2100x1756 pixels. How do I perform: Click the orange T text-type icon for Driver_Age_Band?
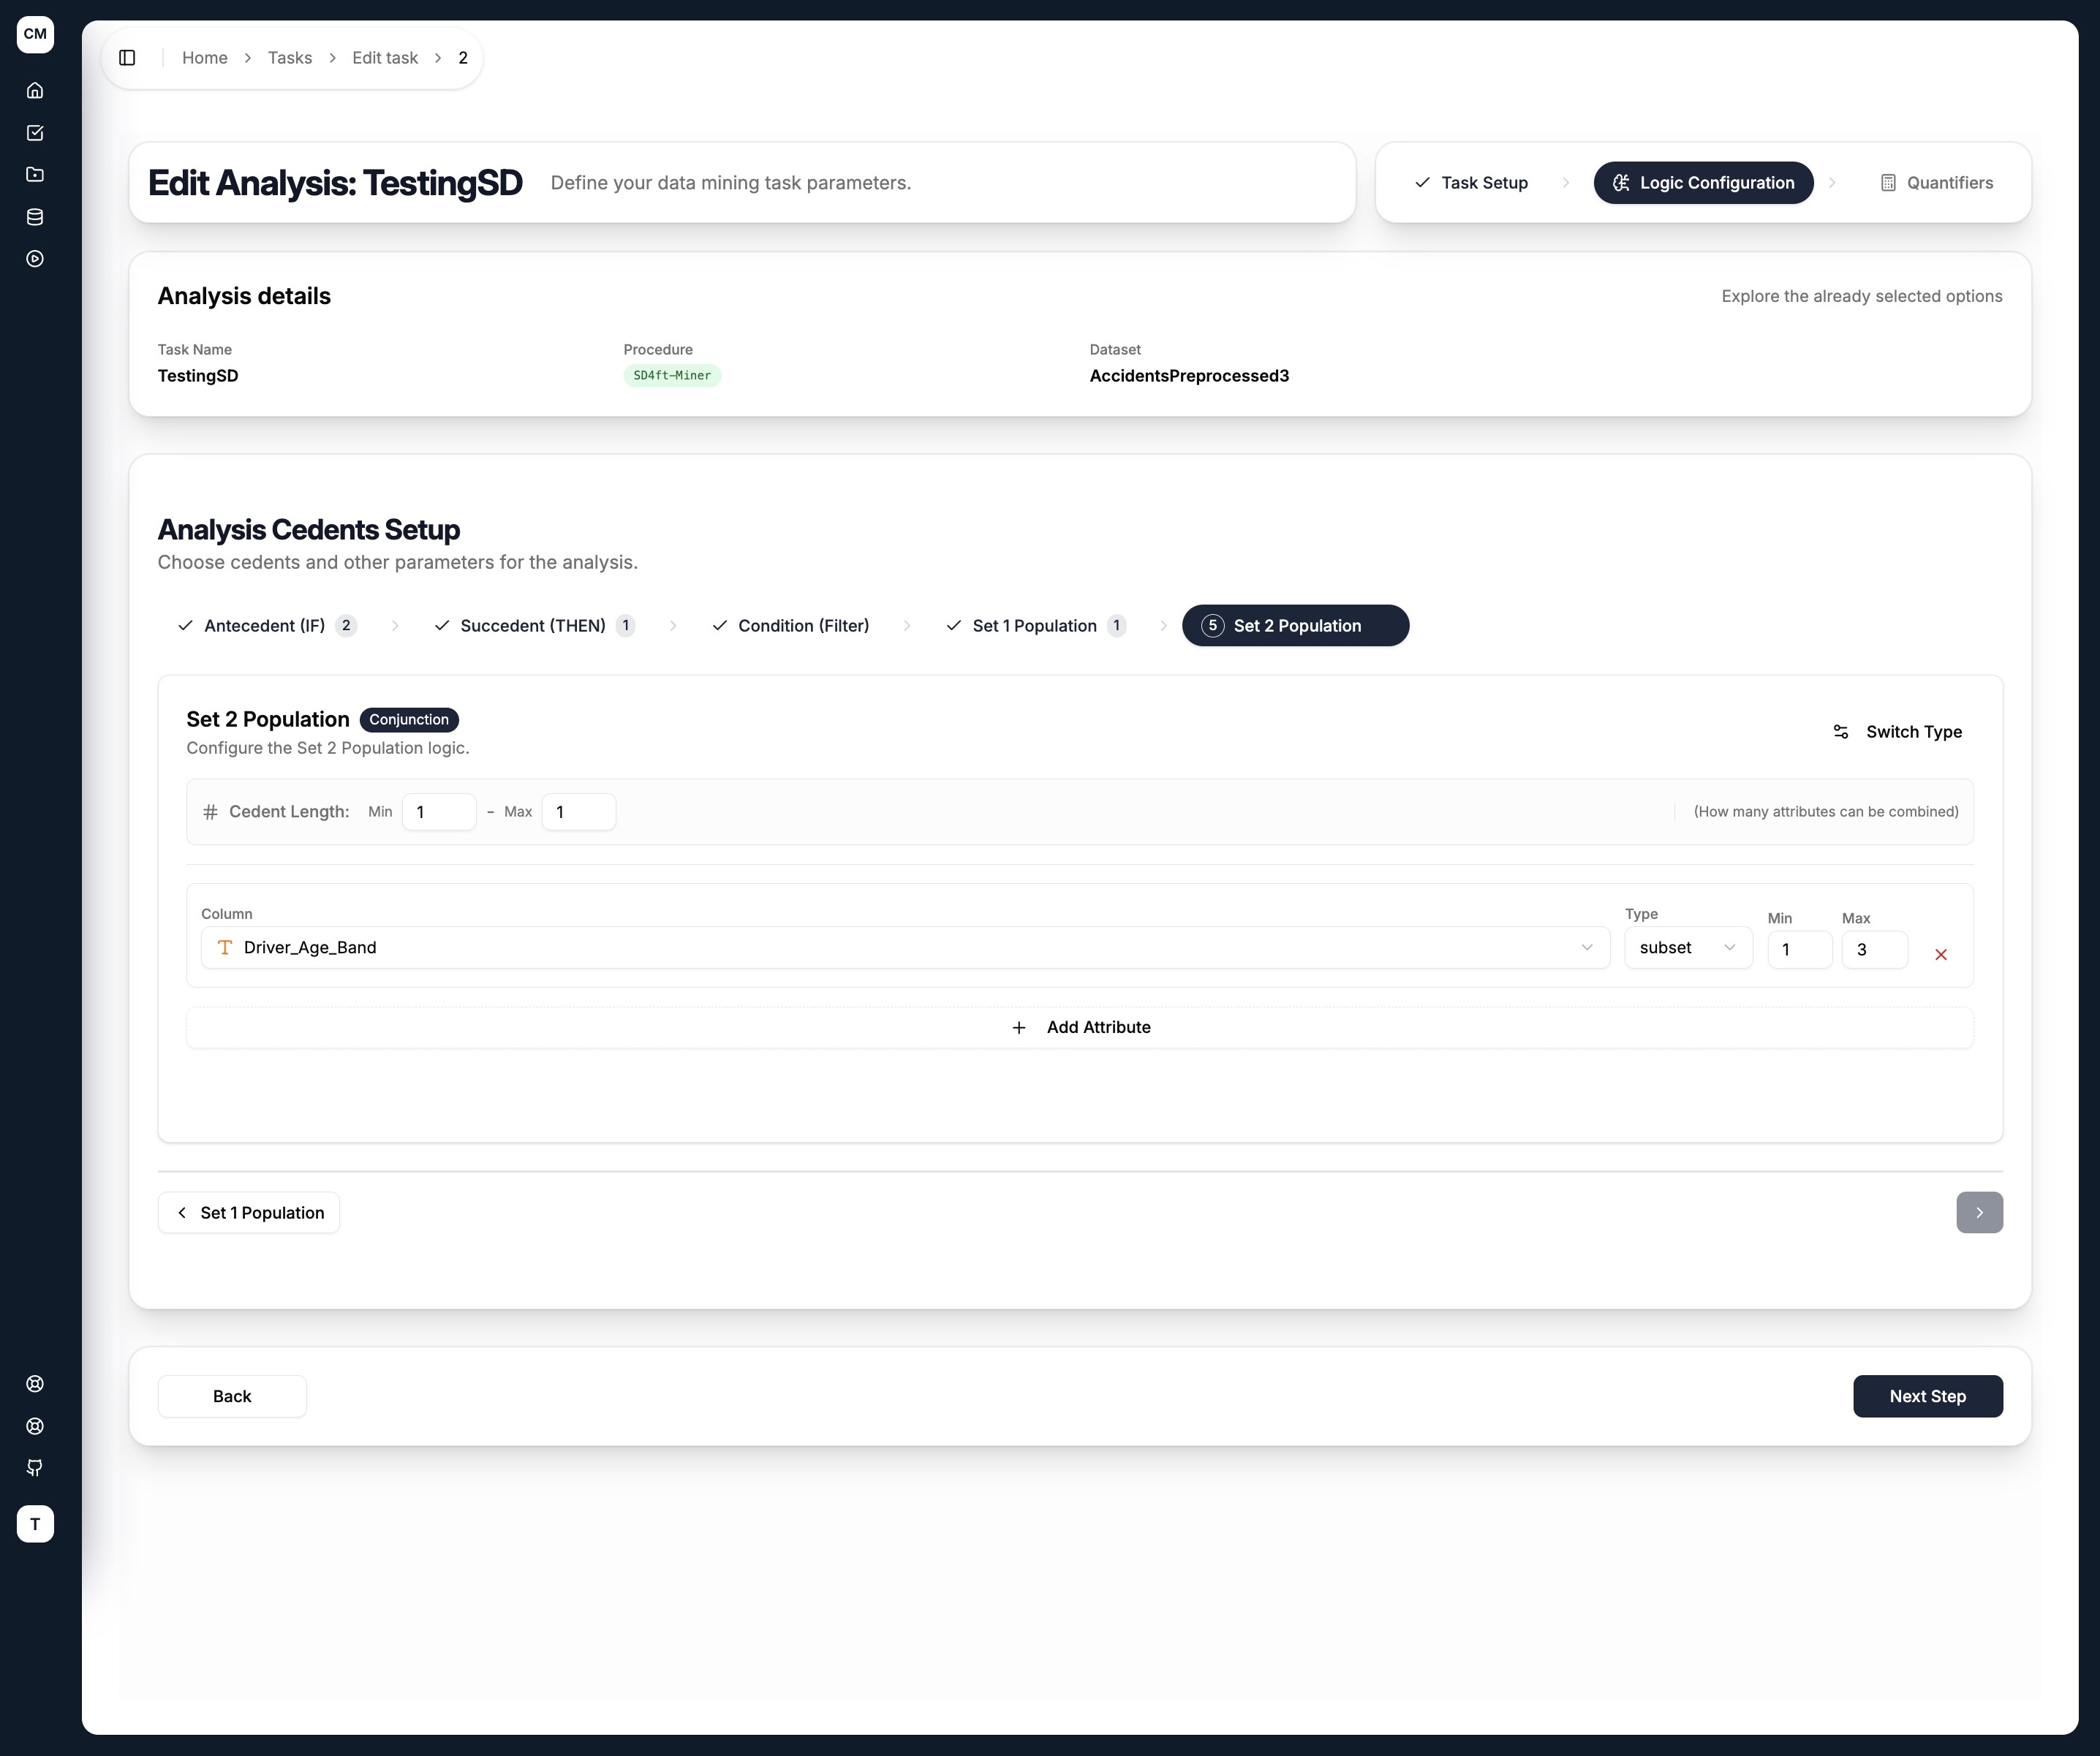(x=225, y=947)
